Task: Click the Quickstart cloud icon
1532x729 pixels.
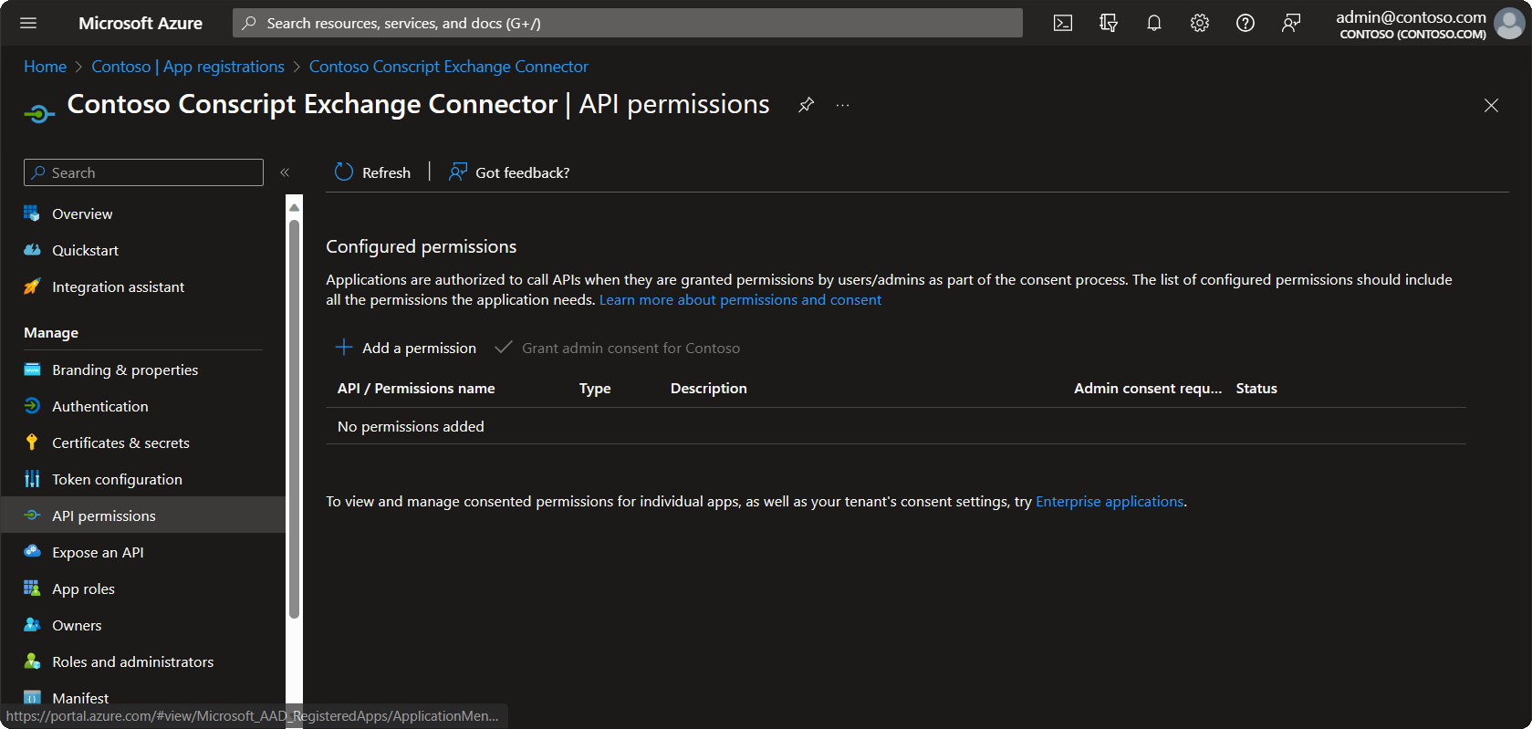Action: point(32,250)
